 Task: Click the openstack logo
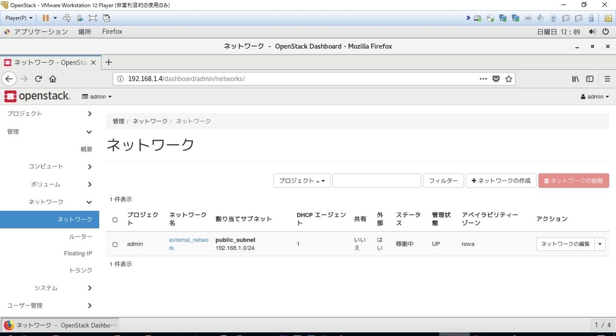tap(37, 96)
